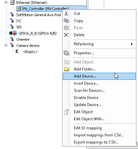Collapse the Camera device node
Screen dimensions: 138x149
(6, 45)
